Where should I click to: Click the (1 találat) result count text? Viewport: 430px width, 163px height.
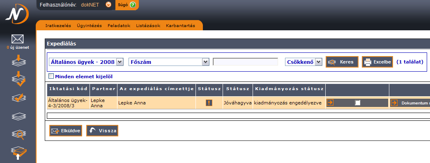pos(410,62)
